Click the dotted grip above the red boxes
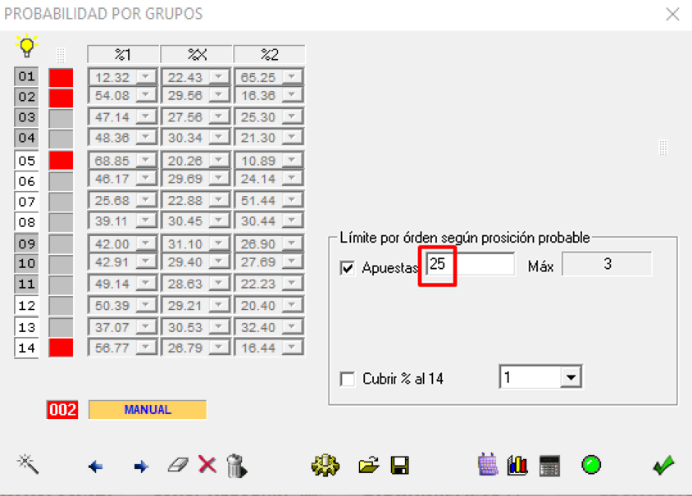This screenshot has height=496, width=692. point(61,55)
